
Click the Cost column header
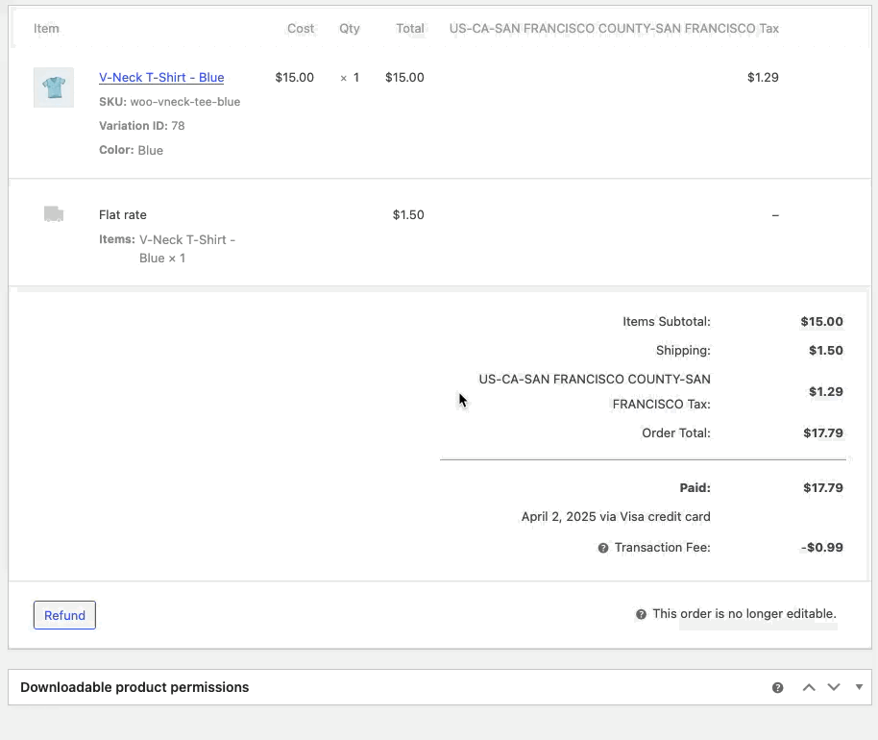pos(301,28)
